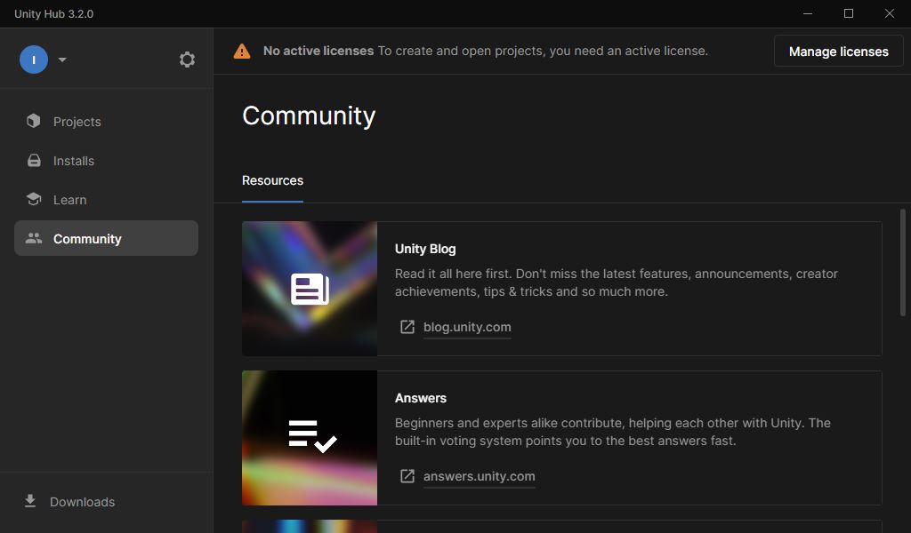Click the newspaper icon on Unity Blog thumbnail

click(x=310, y=289)
